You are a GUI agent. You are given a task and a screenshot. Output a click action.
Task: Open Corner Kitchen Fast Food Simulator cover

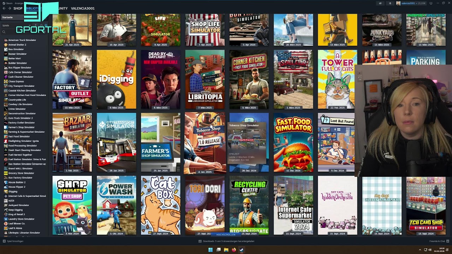pyautogui.click(x=249, y=79)
